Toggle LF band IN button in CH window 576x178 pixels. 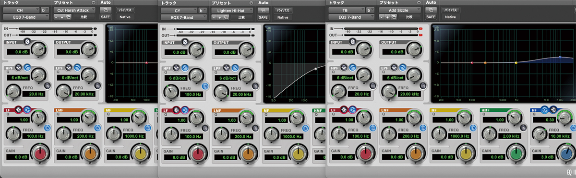[47, 128]
